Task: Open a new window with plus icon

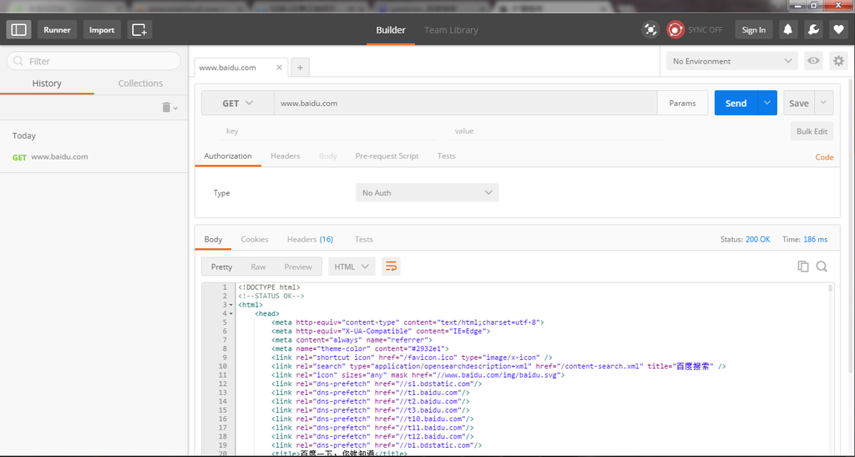Action: click(x=139, y=29)
